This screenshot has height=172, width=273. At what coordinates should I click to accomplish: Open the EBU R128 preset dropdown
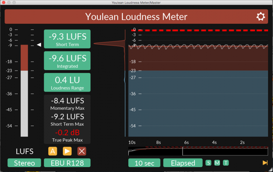[x=67, y=163]
